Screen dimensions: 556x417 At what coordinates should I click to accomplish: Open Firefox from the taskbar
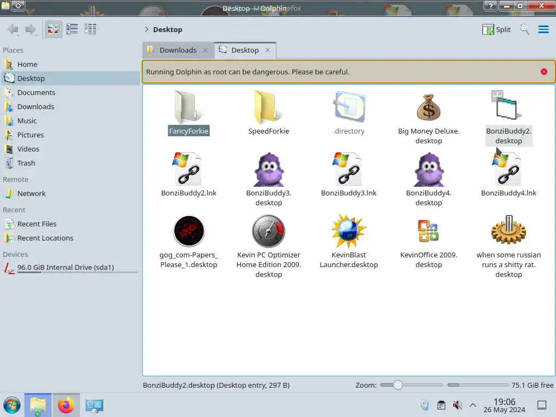click(x=66, y=405)
